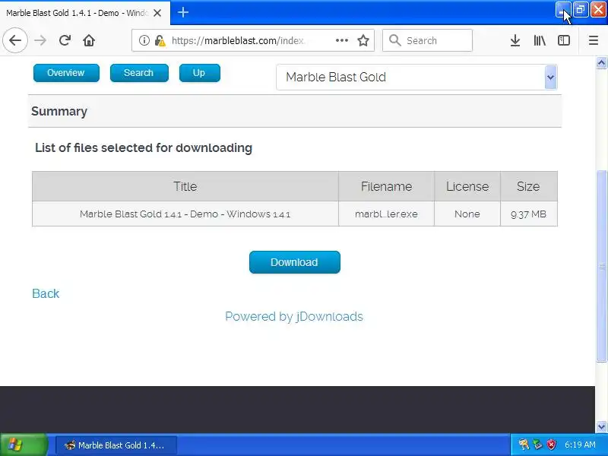Viewport: 608px width, 456px height.
Task: Click the forward navigation arrow
Action: click(40, 40)
